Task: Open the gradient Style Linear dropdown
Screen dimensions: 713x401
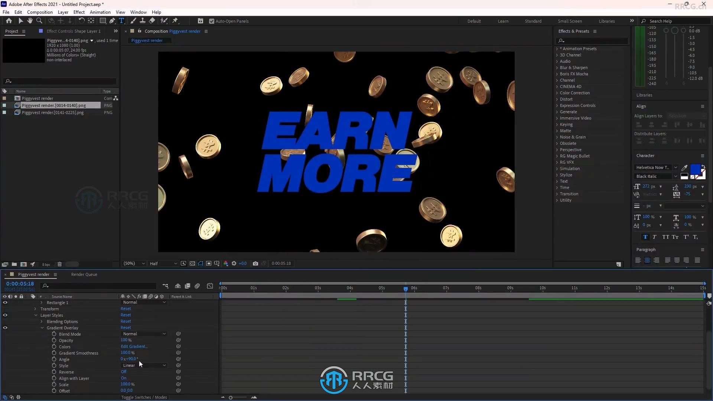Action: 144,365
